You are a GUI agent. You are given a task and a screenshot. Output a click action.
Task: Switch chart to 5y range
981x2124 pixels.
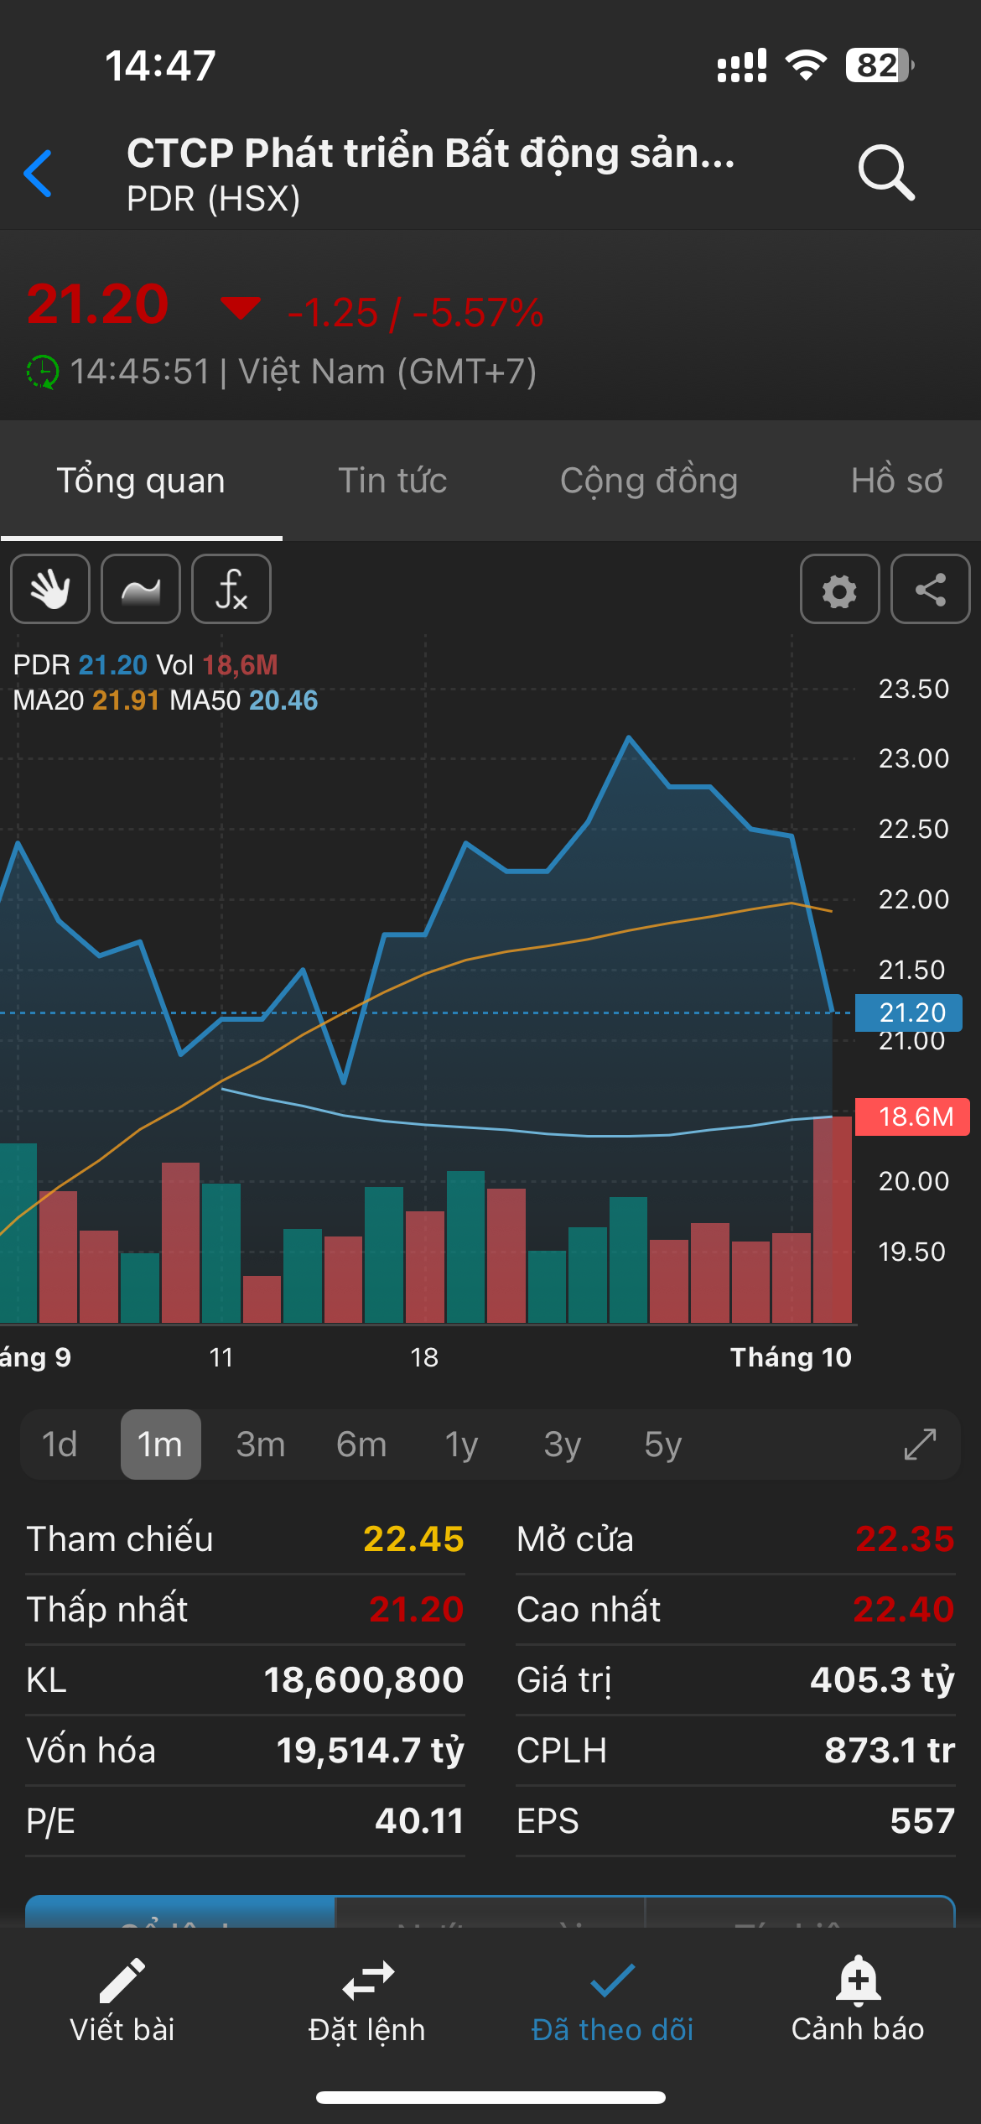(663, 1444)
